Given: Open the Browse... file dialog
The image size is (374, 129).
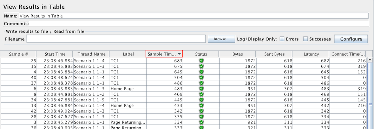Looking at the screenshot, I should 221,39.
